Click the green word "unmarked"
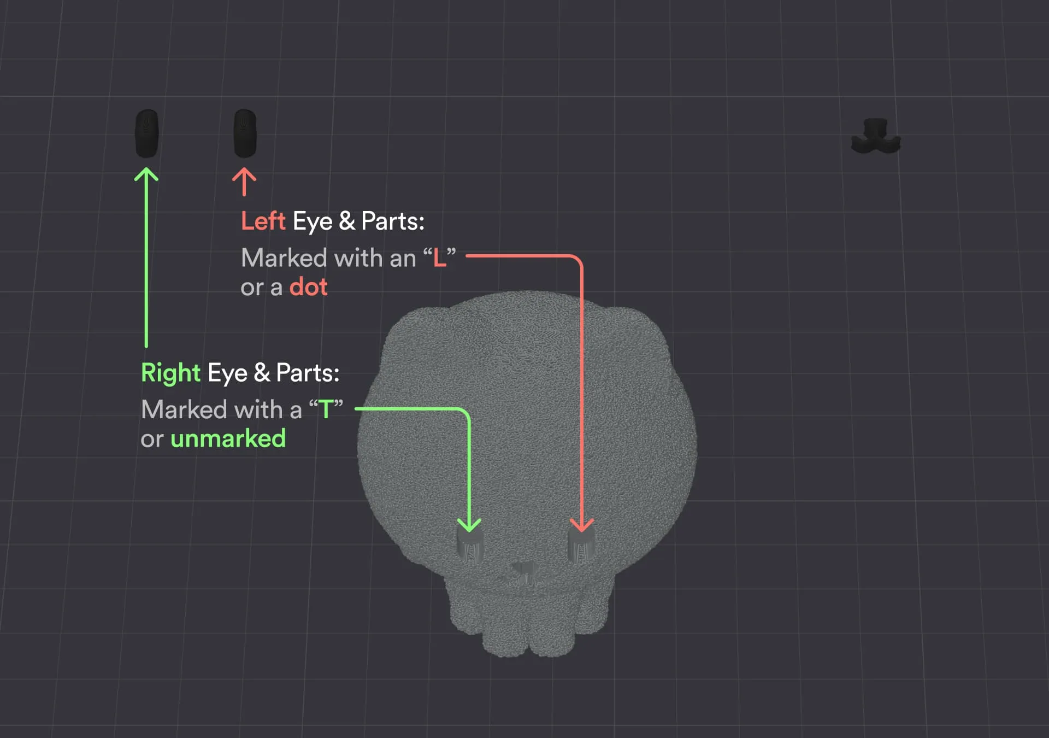This screenshot has height=738, width=1049. click(228, 439)
